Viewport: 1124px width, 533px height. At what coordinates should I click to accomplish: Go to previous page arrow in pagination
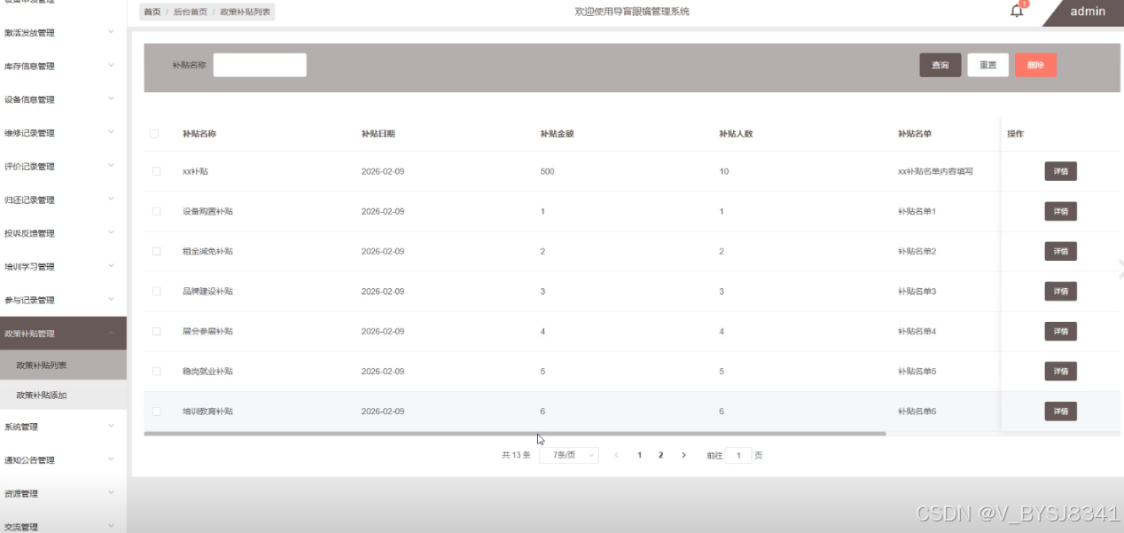click(x=617, y=455)
